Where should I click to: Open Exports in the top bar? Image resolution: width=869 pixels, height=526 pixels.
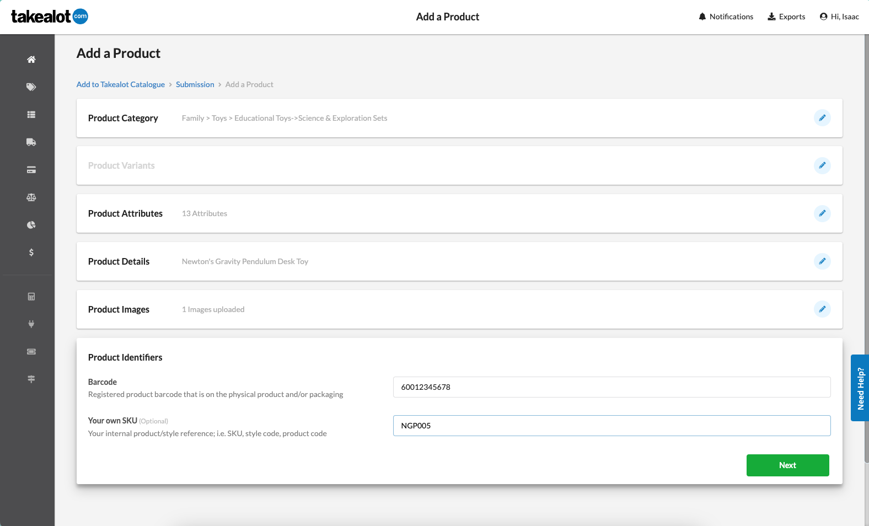point(786,17)
